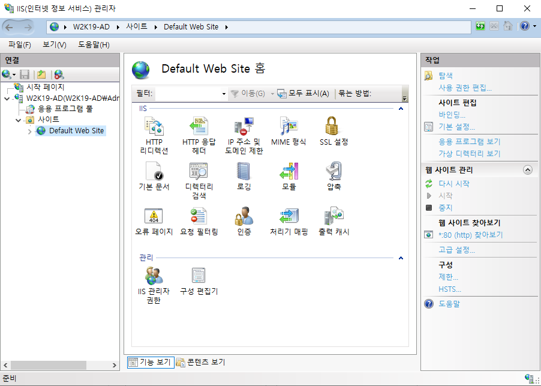This screenshot has height=386, width=541.
Task: Click the help question-mark icon in address bar
Action: (x=525, y=26)
